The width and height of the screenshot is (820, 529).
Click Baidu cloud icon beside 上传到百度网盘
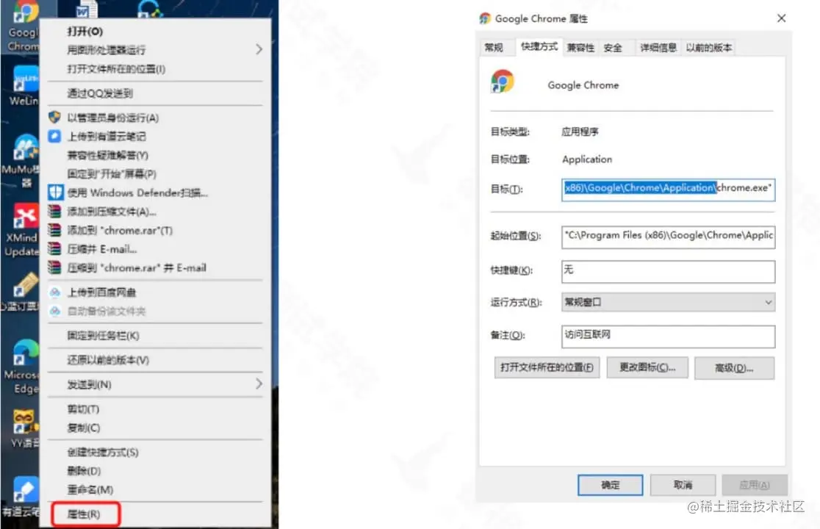54,292
